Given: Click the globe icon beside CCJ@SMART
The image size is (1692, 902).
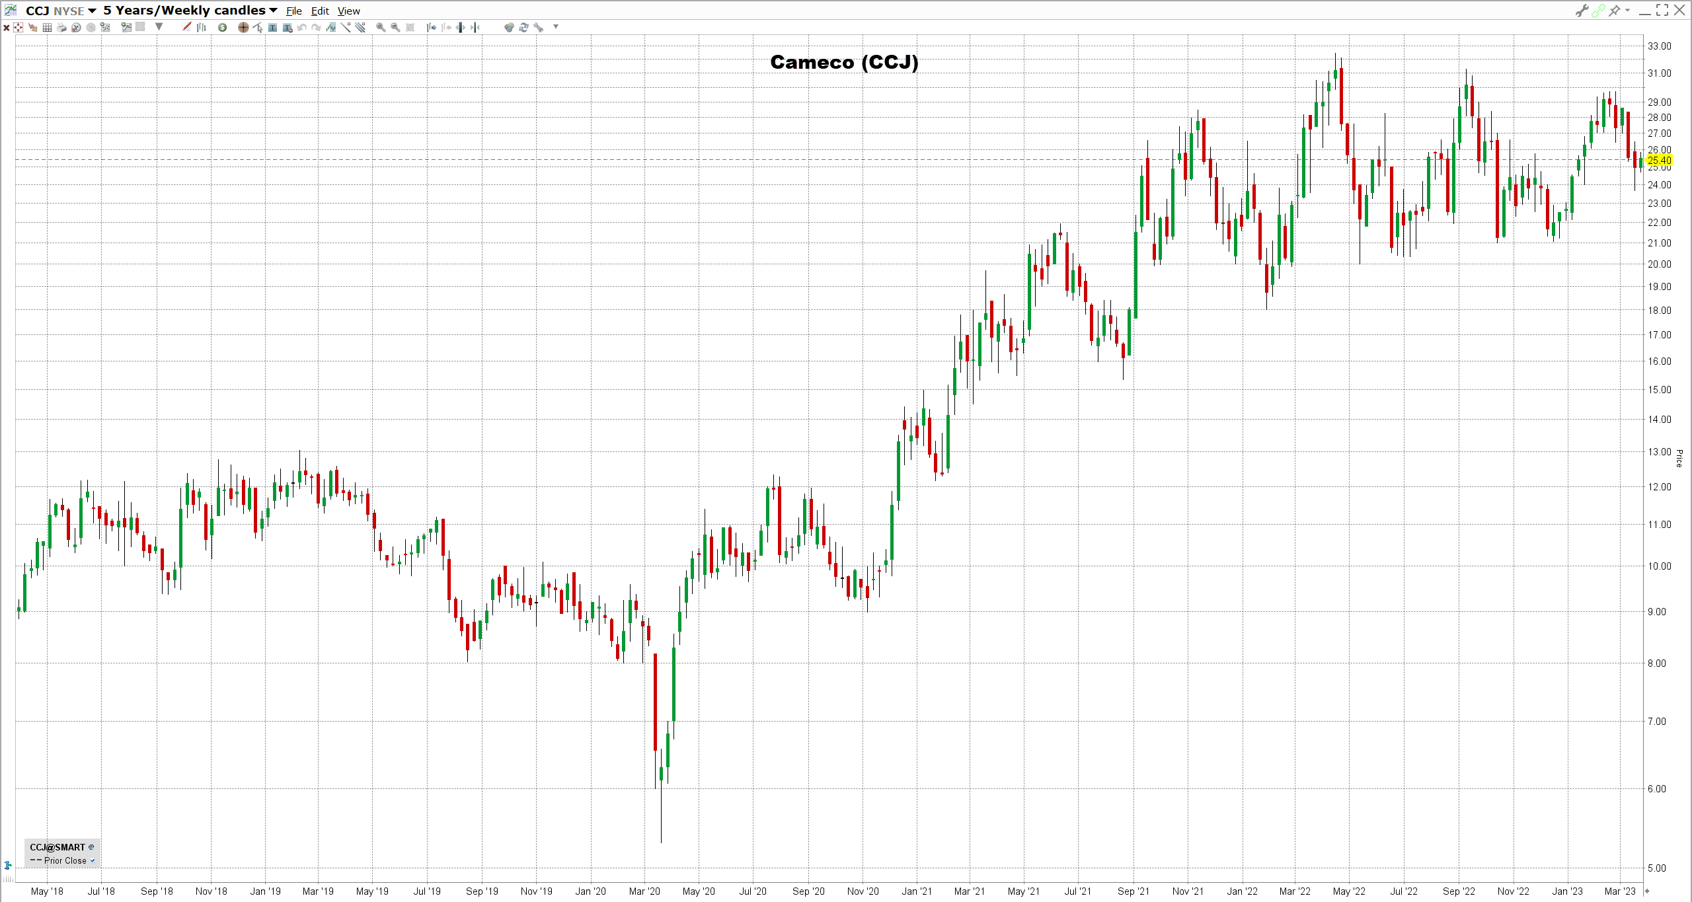Looking at the screenshot, I should point(91,847).
